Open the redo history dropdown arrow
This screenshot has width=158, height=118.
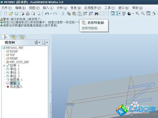59,14
